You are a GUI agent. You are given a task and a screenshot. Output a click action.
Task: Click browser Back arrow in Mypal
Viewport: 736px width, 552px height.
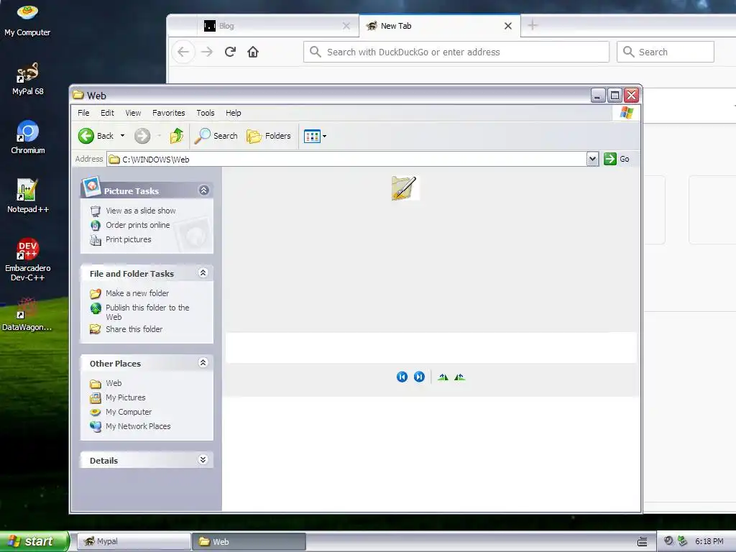coord(183,52)
